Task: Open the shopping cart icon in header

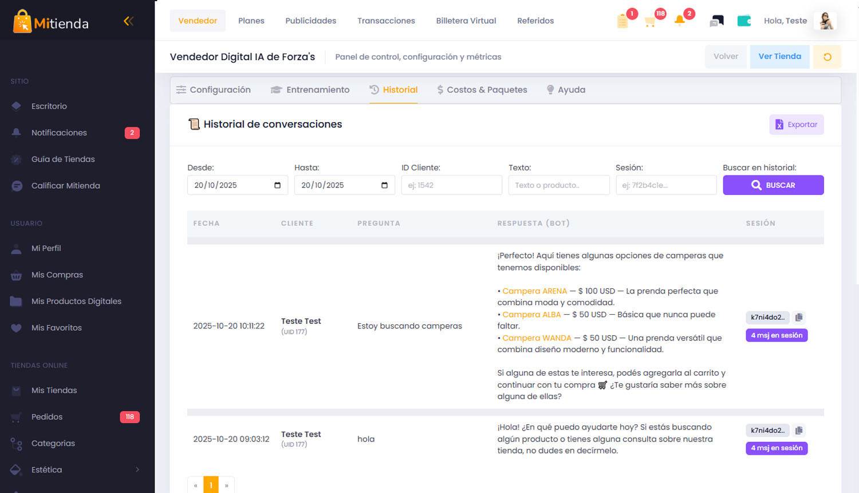Action: pos(650,22)
